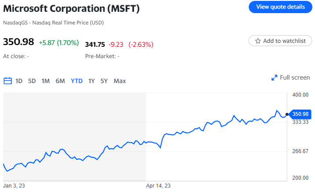This screenshot has height=195, width=315.
Task: Click the star icon beside Add to watchlist
Action: pos(258,41)
